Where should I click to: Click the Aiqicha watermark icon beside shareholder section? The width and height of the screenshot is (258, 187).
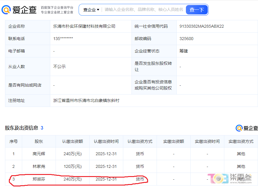[x=239, y=128]
